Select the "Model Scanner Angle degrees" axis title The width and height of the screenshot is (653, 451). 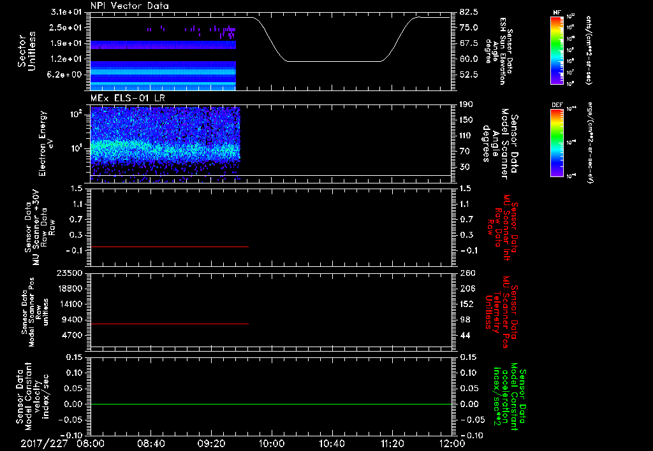point(499,144)
